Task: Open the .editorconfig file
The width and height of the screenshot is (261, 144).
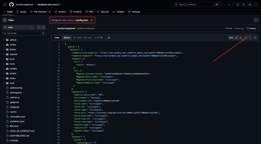Action: point(16,88)
